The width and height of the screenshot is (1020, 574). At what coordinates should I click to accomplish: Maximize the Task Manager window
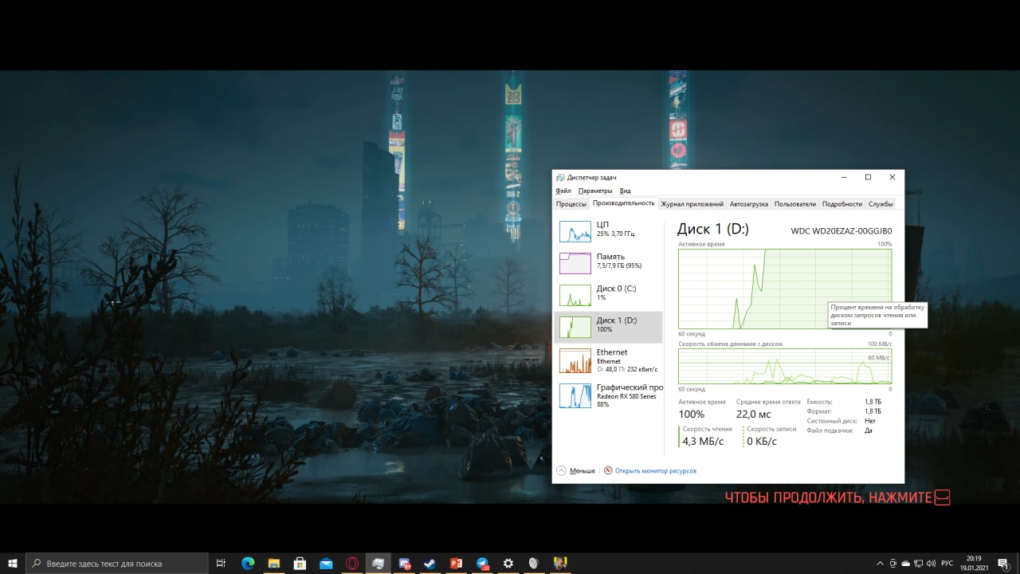pyautogui.click(x=868, y=177)
